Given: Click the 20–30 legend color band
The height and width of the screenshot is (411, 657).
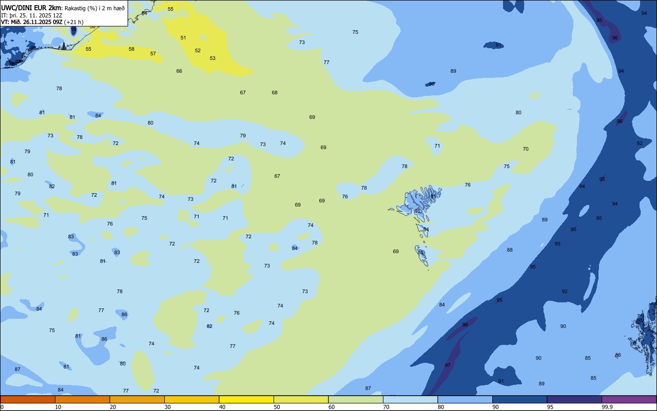Looking at the screenshot, I should [x=137, y=399].
